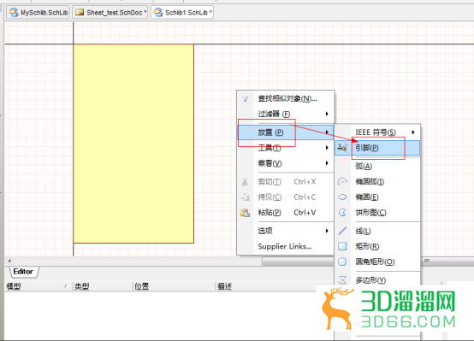Select the line tool icon 线(L)
The height and width of the screenshot is (341, 474).
click(x=342, y=231)
